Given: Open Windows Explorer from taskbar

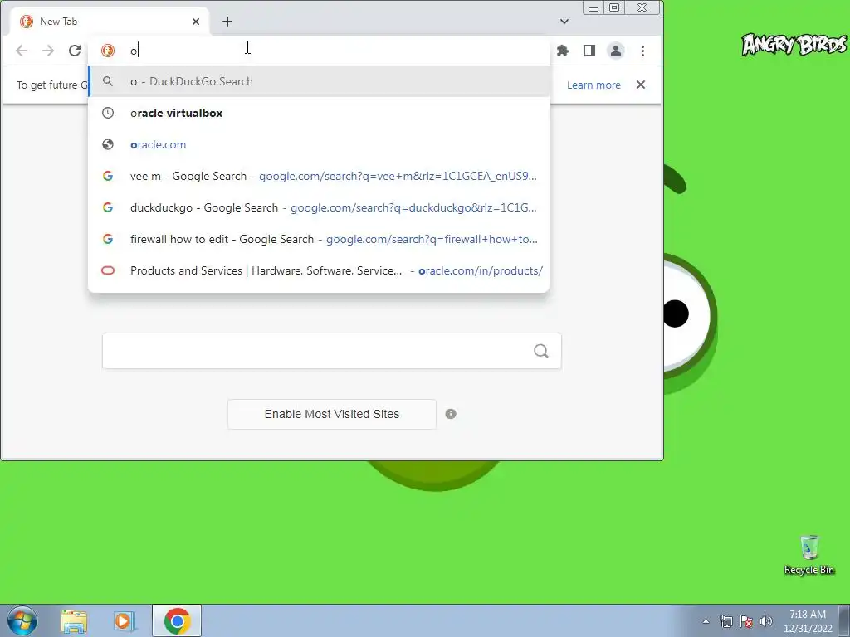Looking at the screenshot, I should click(74, 620).
